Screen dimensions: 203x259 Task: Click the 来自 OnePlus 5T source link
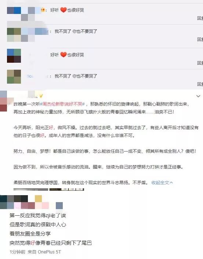(44, 252)
